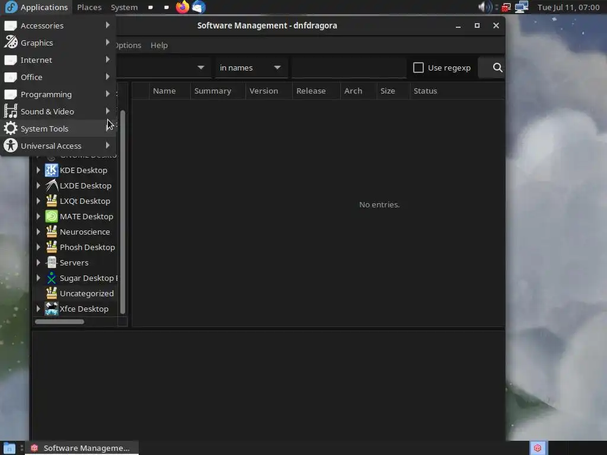The width and height of the screenshot is (607, 455).
Task: Open the Universal Access submenu
Action: pyautogui.click(x=57, y=146)
